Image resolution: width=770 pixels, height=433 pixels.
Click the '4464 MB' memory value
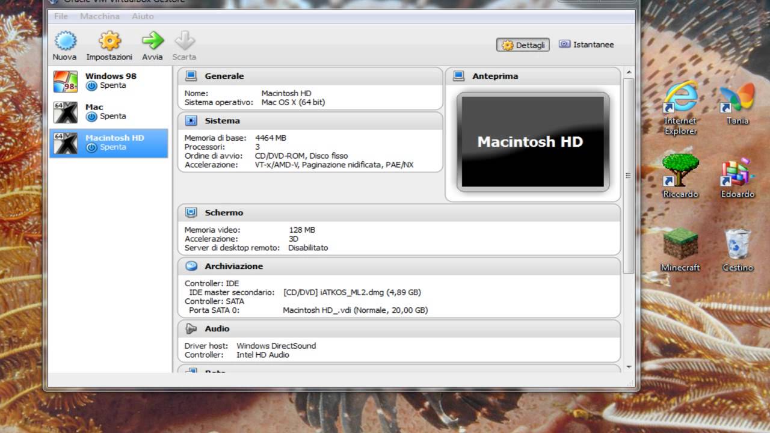[x=271, y=138]
